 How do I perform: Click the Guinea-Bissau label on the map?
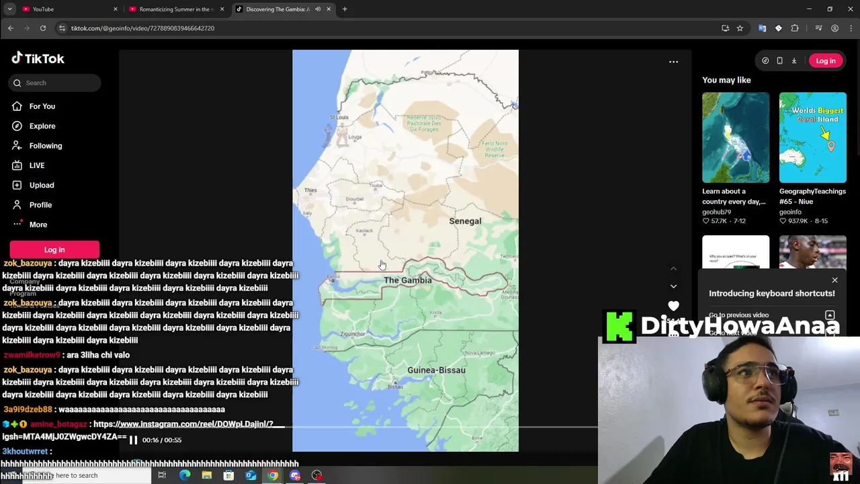[436, 370]
